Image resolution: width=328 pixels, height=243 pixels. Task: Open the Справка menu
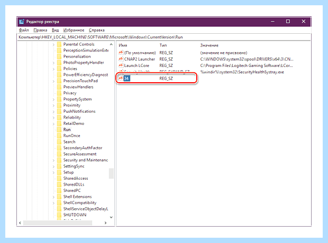(x=96, y=30)
